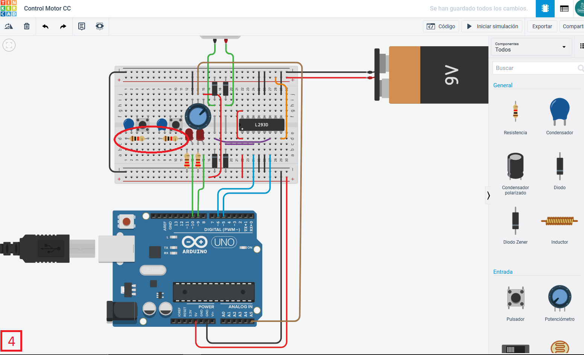584x355 pixels.
Task: Expand the Componentes Todos dropdown
Action: pyautogui.click(x=531, y=47)
